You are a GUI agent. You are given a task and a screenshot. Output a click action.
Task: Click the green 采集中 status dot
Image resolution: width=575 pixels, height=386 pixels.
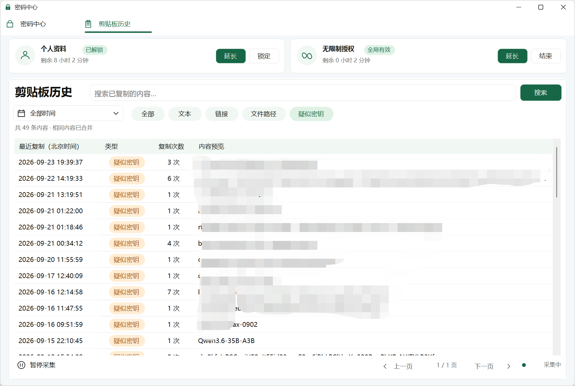click(x=524, y=365)
